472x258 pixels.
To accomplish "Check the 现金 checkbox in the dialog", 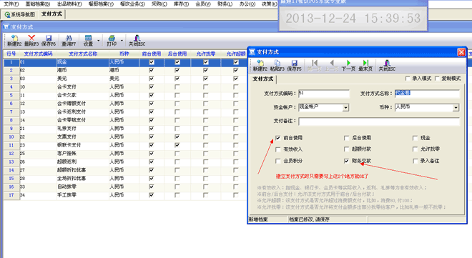I will click(x=415, y=138).
